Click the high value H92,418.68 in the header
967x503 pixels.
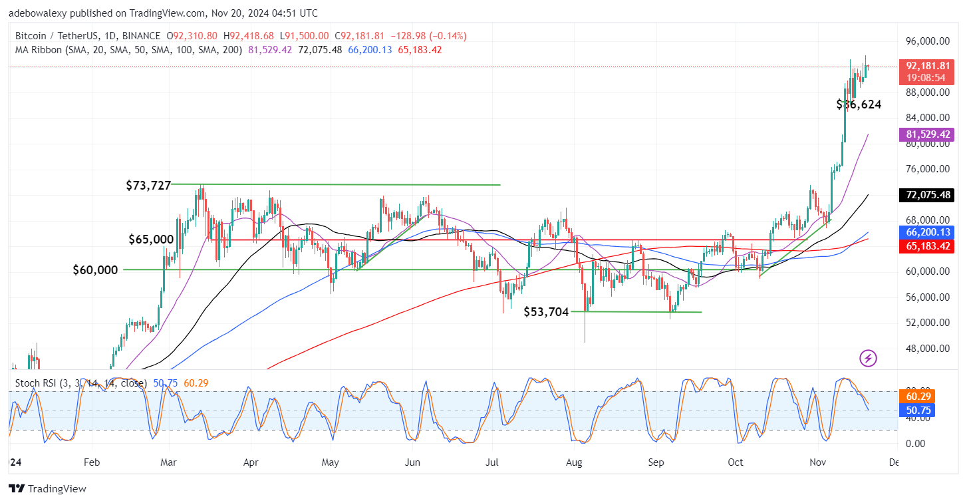click(248, 36)
